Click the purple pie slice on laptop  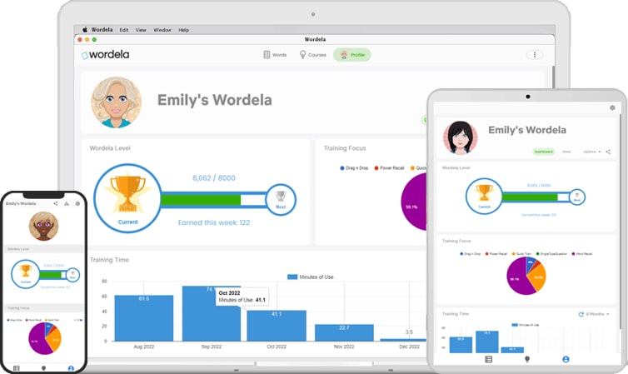click(415, 202)
